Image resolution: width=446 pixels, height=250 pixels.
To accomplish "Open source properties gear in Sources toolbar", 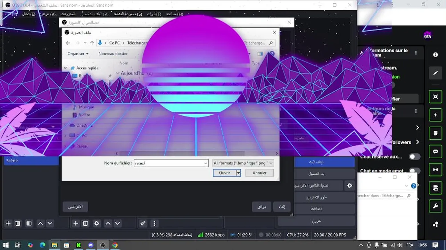I will click(97, 223).
